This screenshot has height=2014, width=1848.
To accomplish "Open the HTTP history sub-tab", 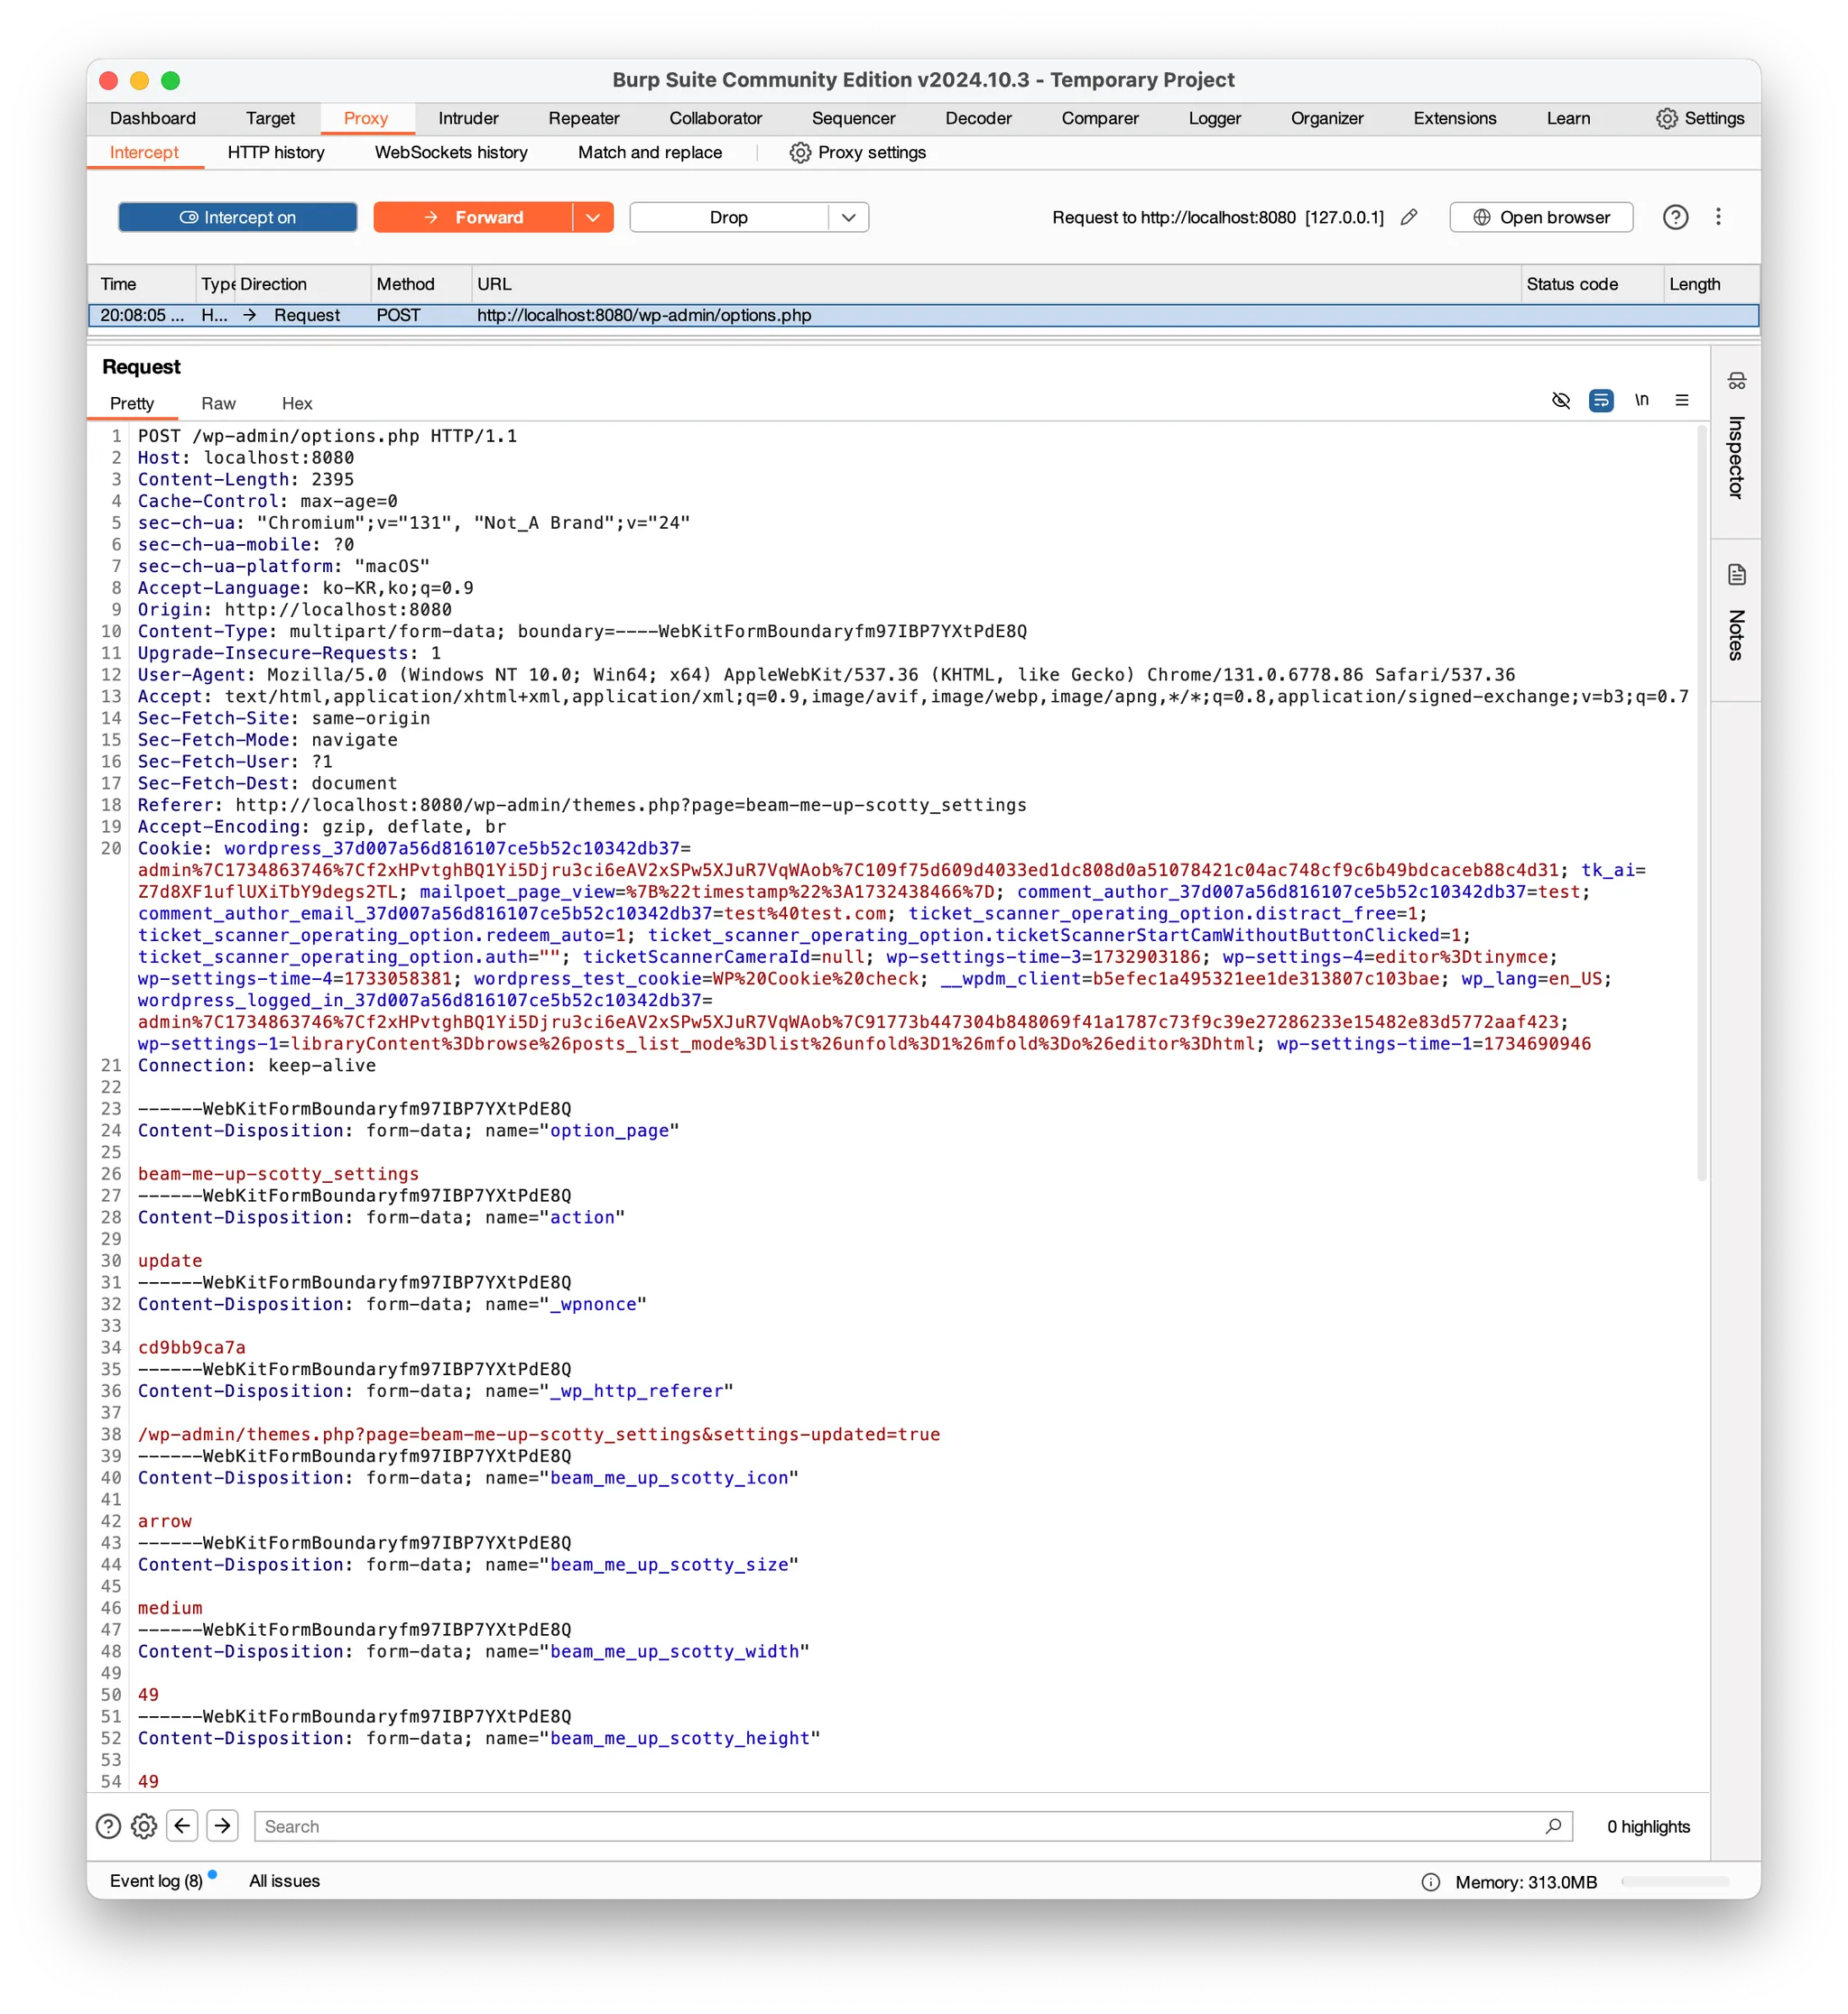I will pyautogui.click(x=276, y=152).
